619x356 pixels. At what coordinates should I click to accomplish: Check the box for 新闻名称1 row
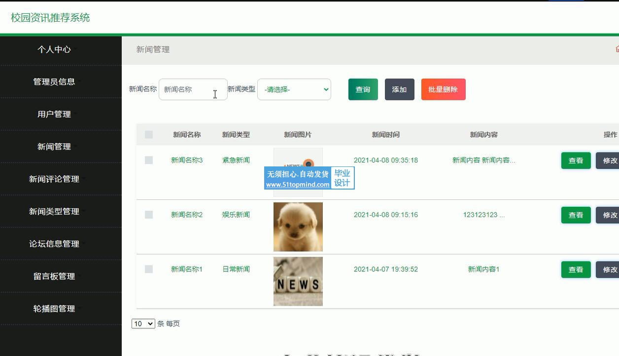149,269
